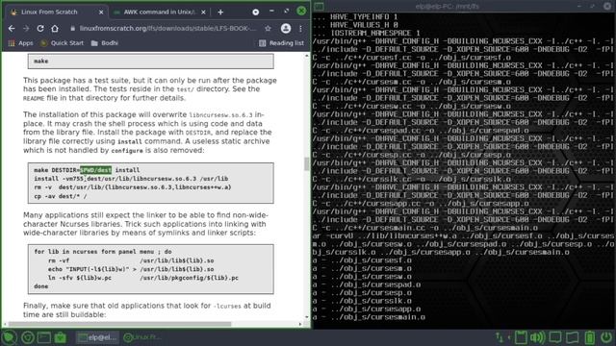Click the browser horizontal scrollbar
616x346 pixels.
(119, 324)
